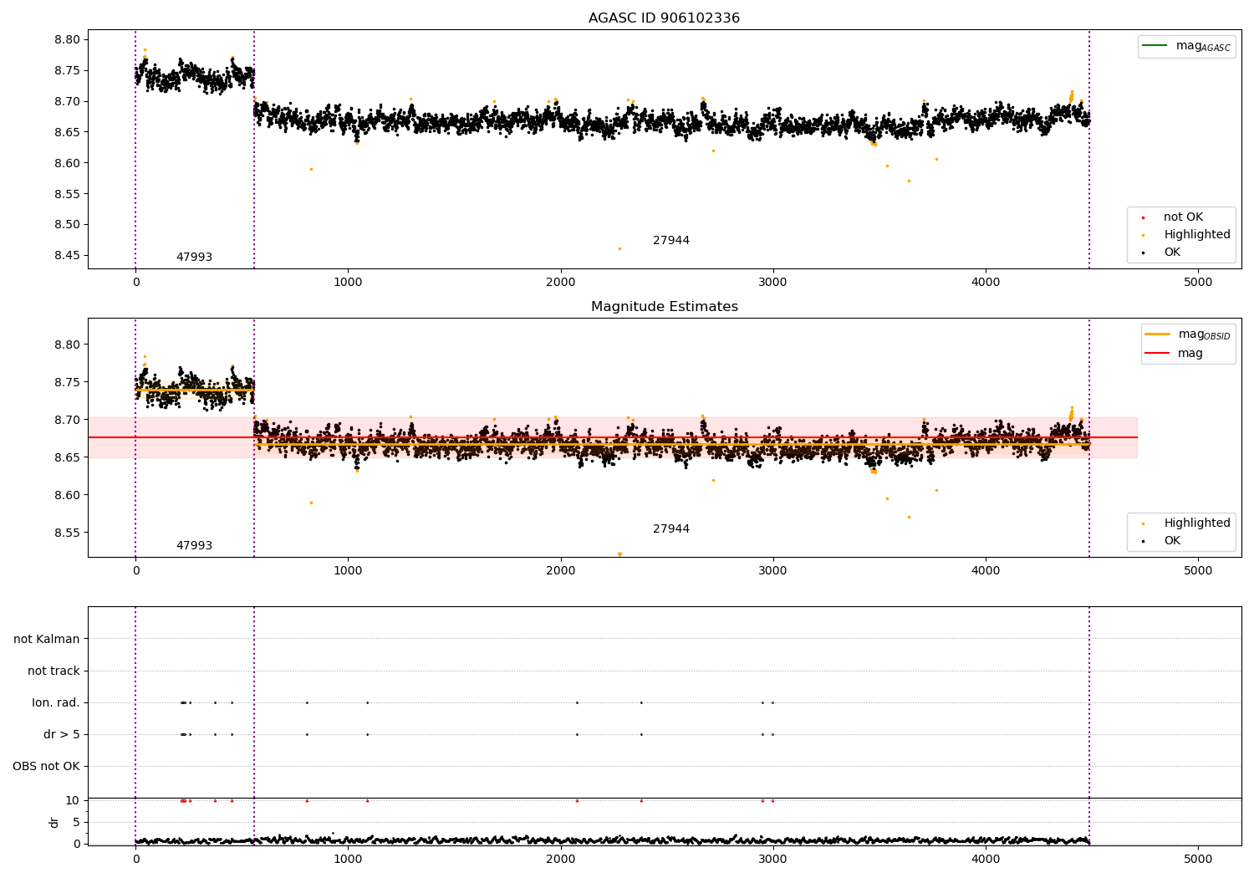Click the 8.45 y-tick of the top plot
Viewport: 1254px width, 878px height.
tap(68, 255)
